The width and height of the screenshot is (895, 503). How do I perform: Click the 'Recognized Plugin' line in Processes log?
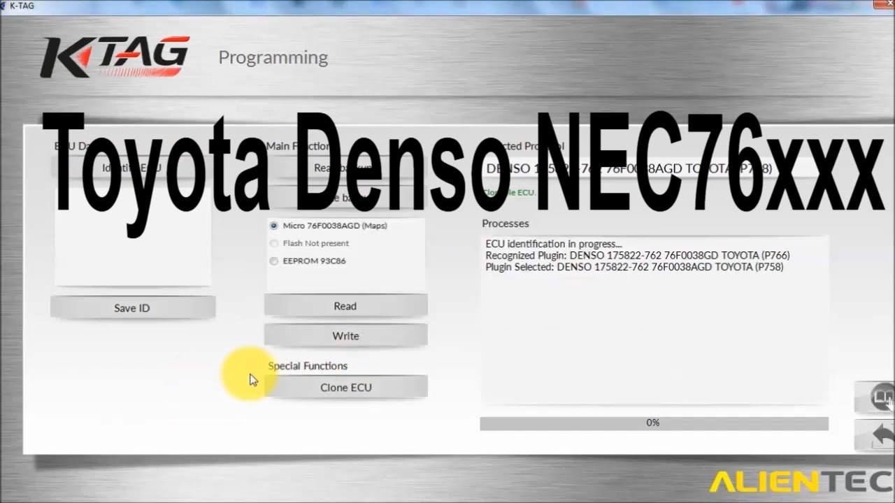[x=638, y=256]
